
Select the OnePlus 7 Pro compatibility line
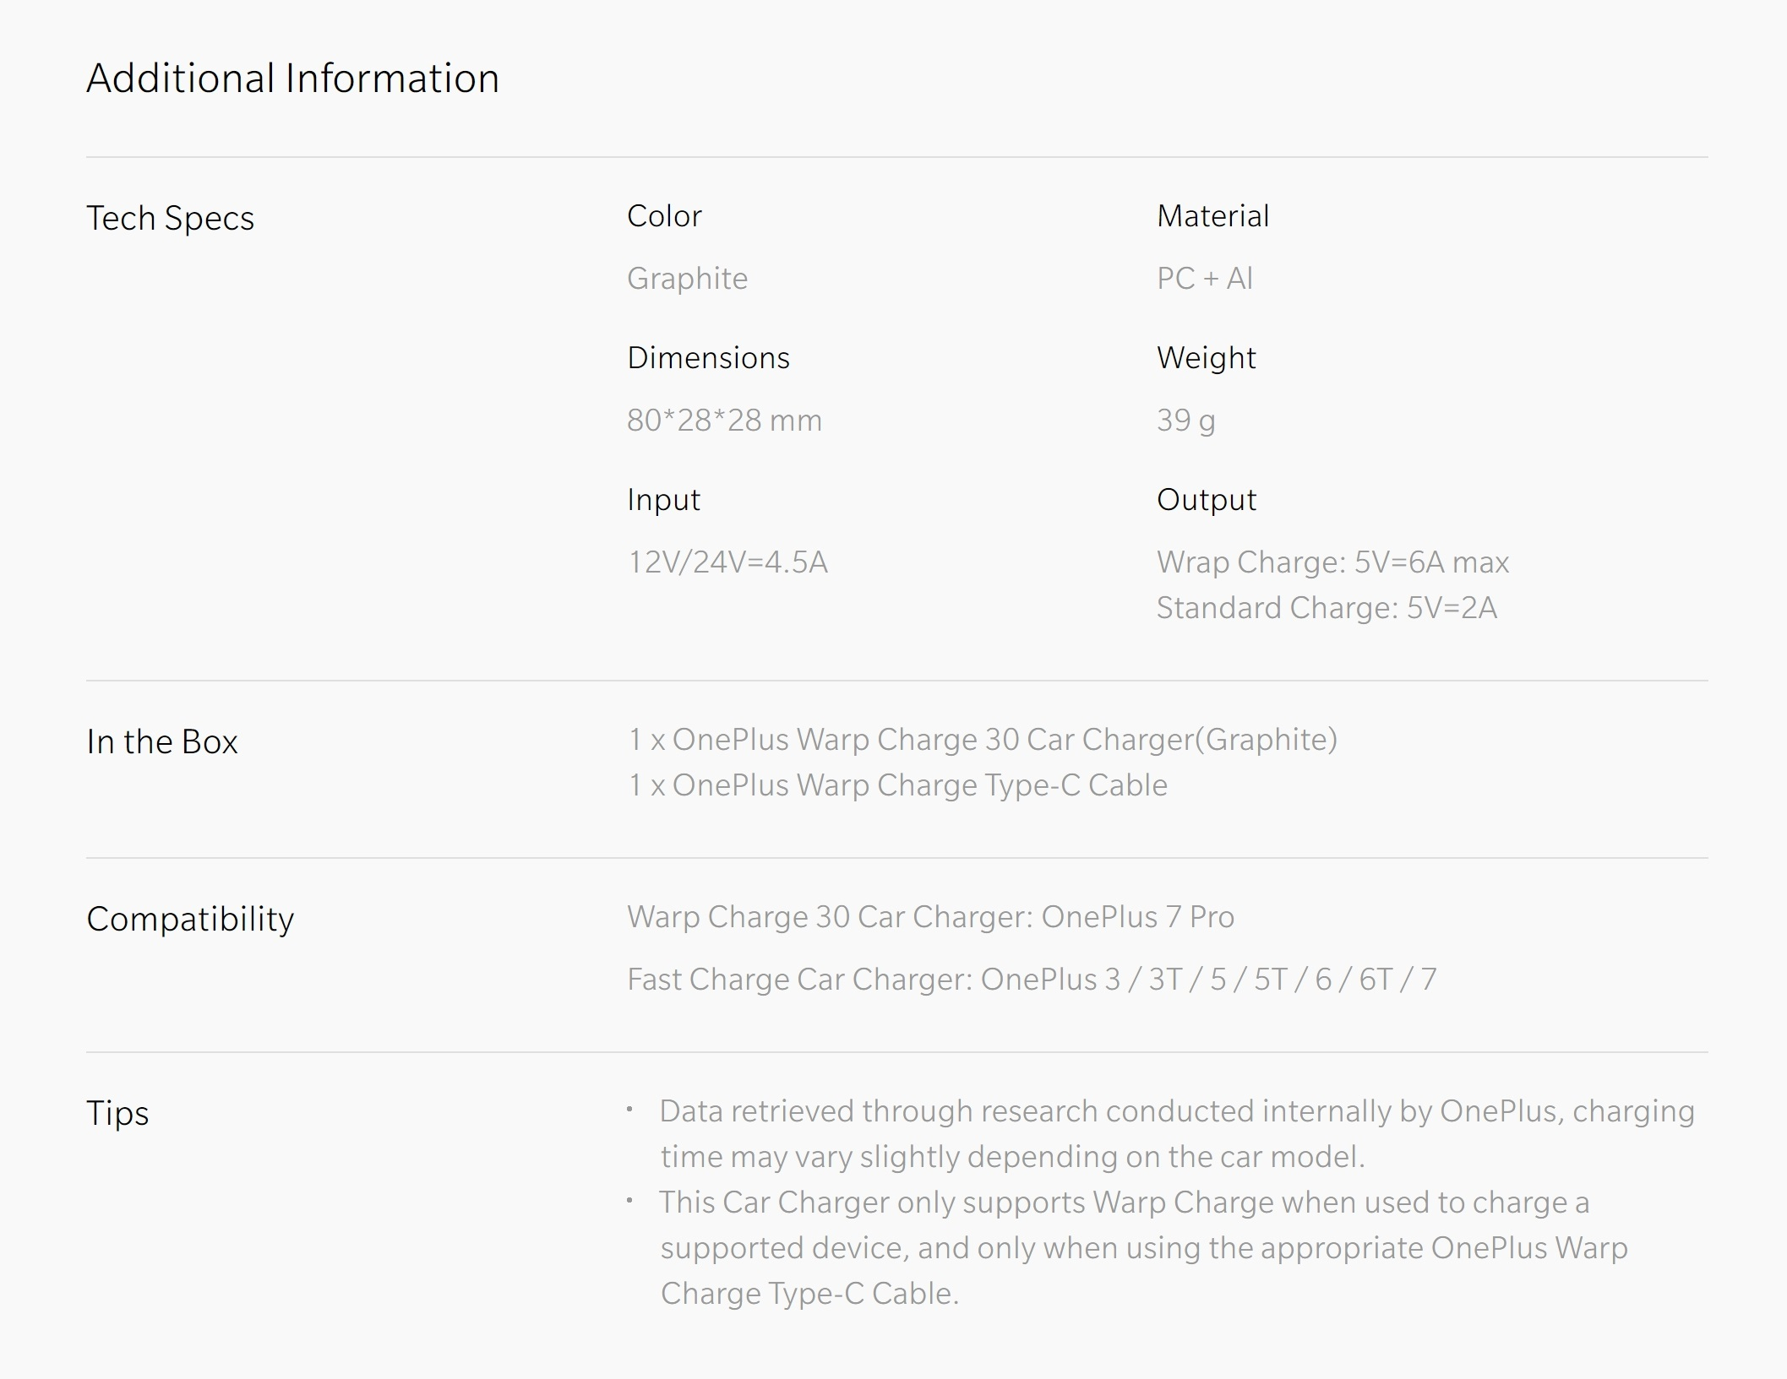930,917
